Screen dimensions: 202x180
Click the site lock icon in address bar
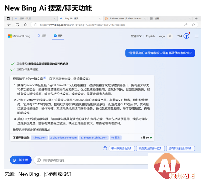(x=36, y=25)
